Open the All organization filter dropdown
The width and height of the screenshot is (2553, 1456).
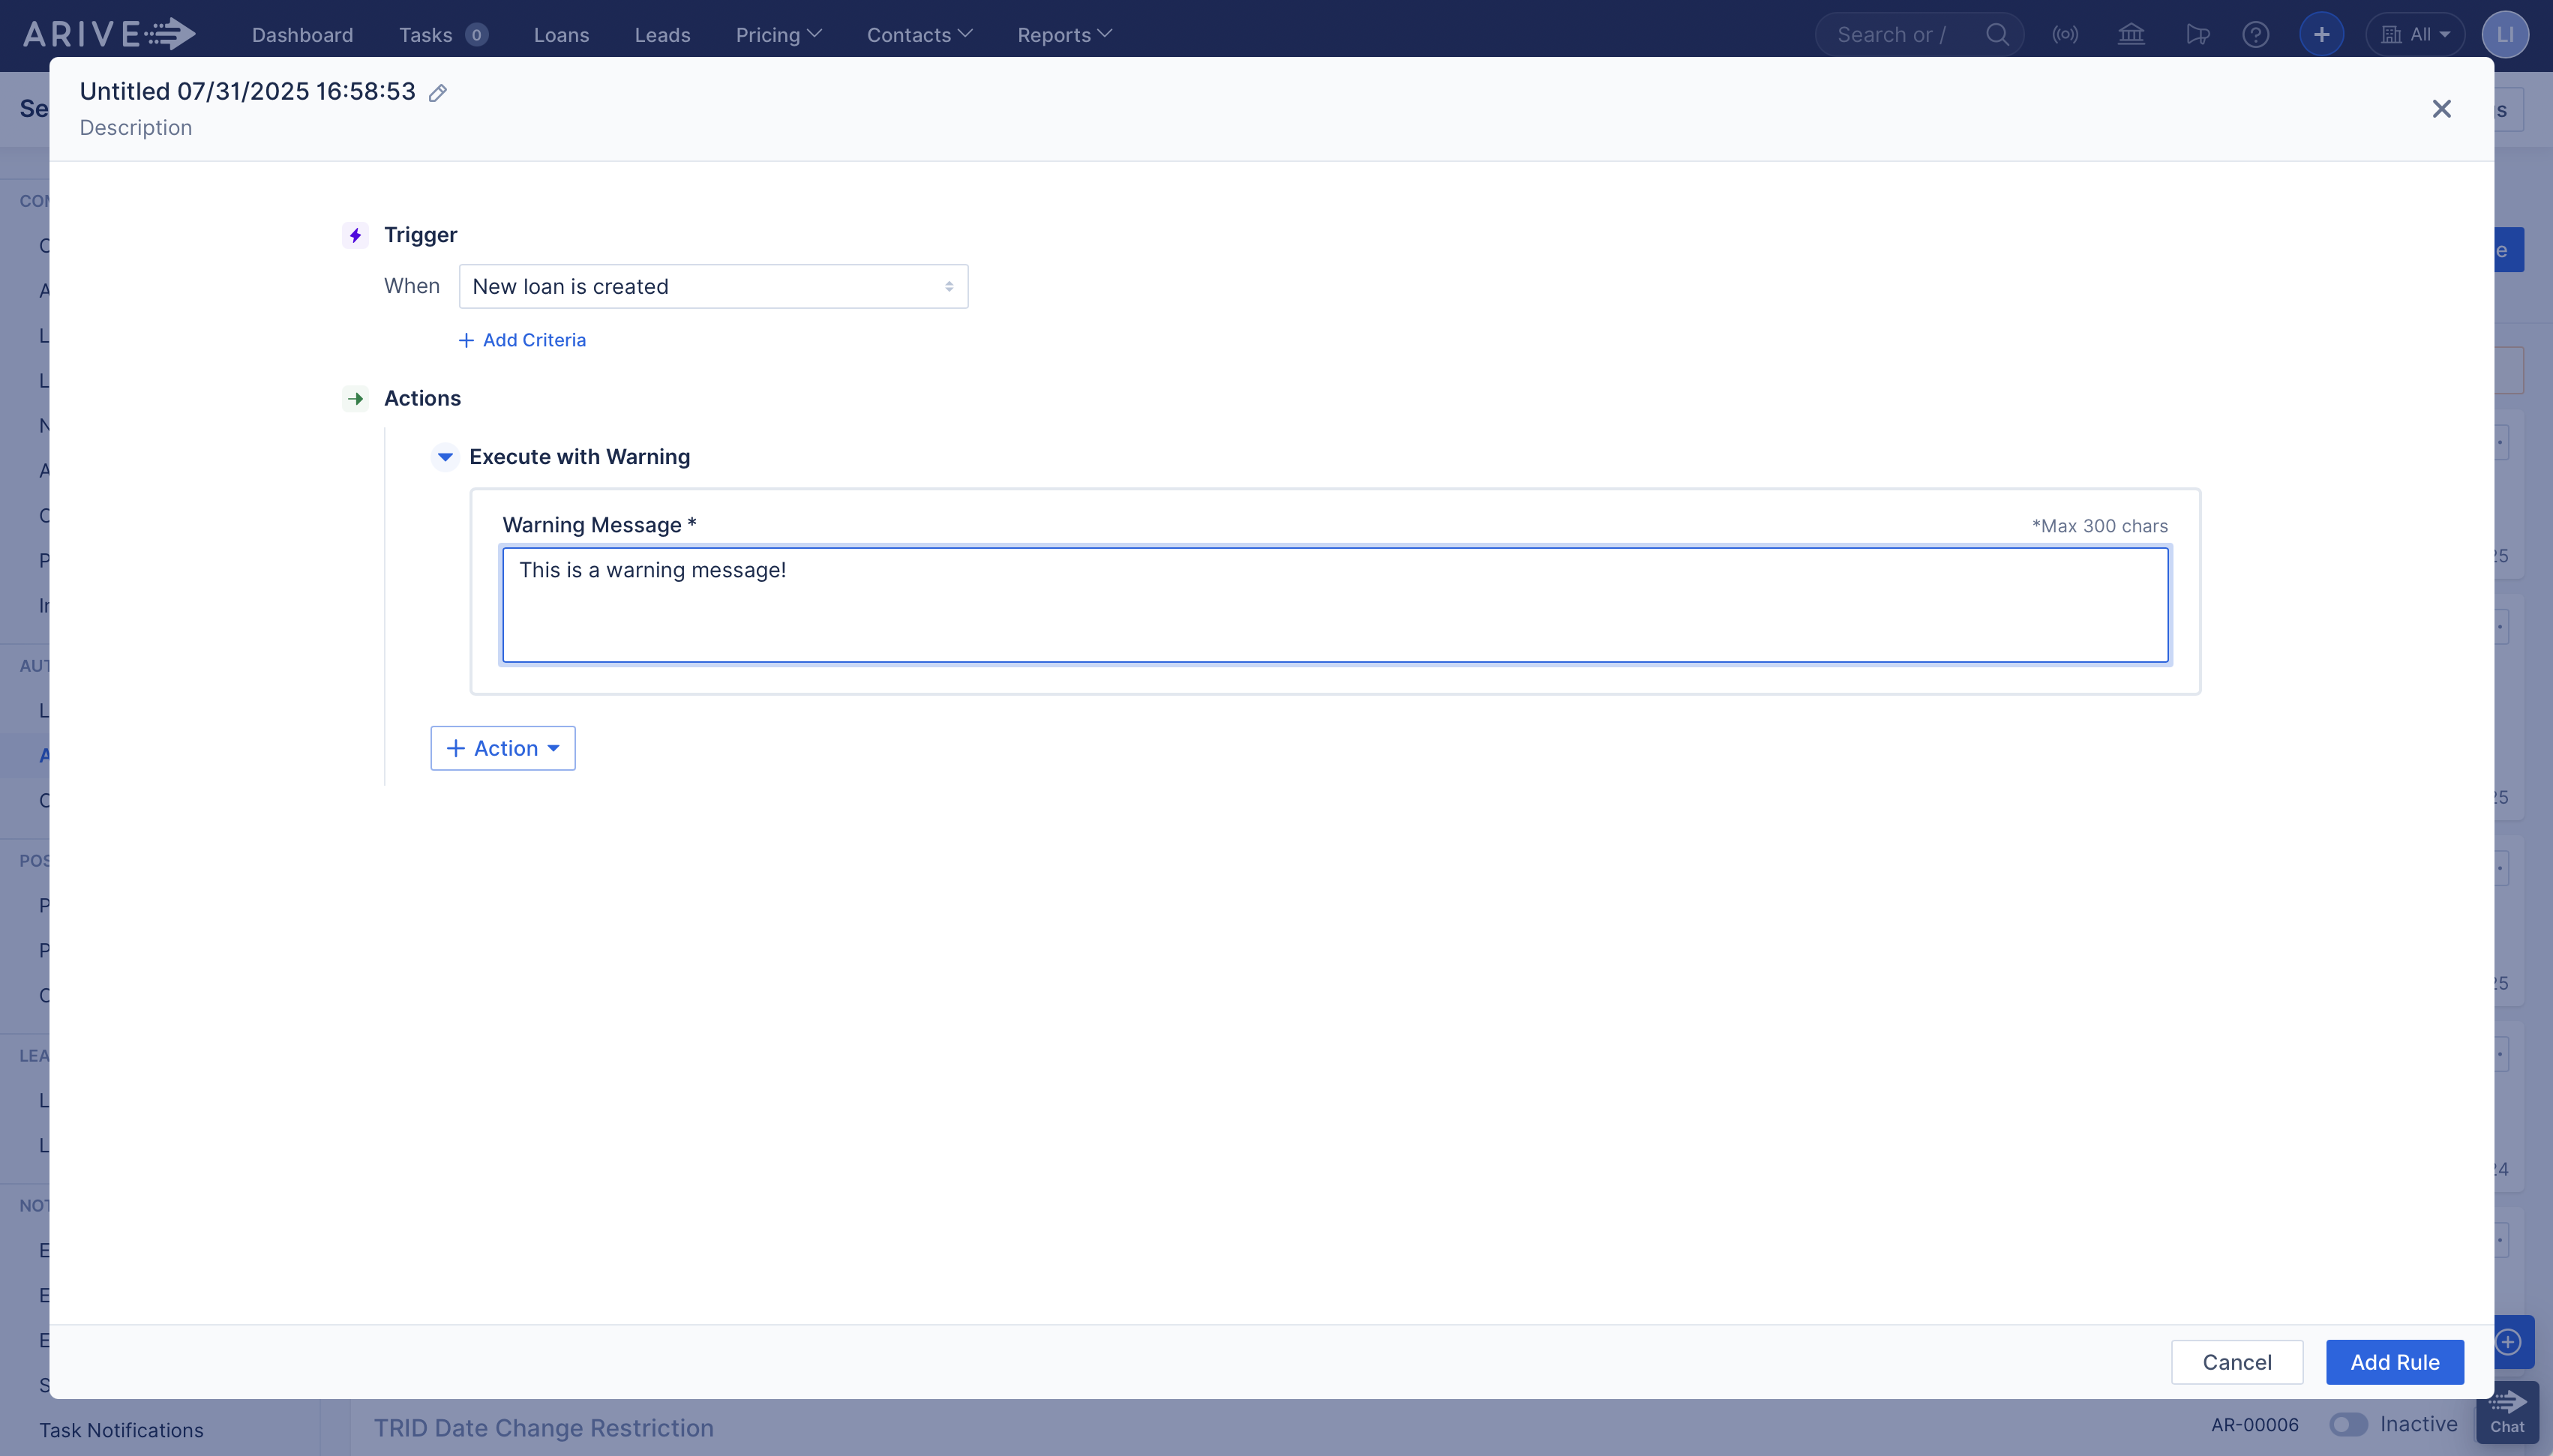click(2415, 35)
